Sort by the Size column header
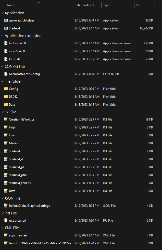 point(139,5)
